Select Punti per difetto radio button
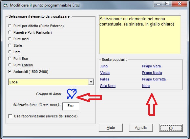Image resolution: width=190 pixels, height=139 pixels. 10,26
